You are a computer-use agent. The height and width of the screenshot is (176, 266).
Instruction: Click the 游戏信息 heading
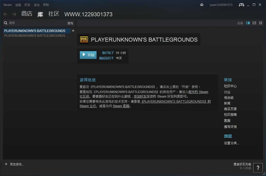click(x=88, y=80)
